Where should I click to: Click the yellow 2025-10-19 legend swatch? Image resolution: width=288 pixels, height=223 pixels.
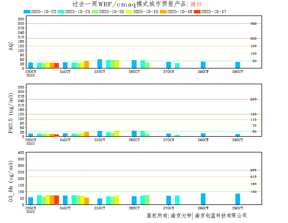[x=129, y=12]
